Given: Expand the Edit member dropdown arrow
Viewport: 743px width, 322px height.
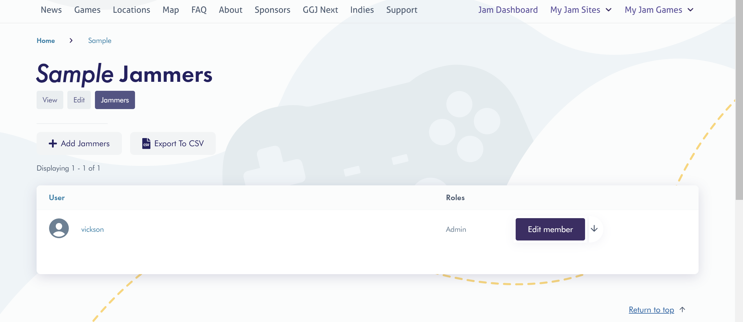Looking at the screenshot, I should (x=594, y=229).
